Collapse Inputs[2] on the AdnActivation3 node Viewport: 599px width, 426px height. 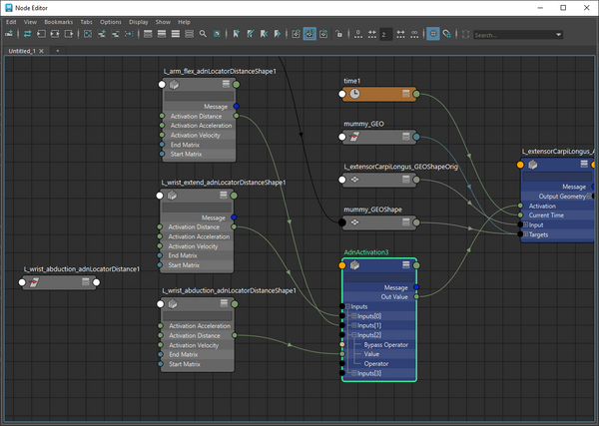pos(352,335)
